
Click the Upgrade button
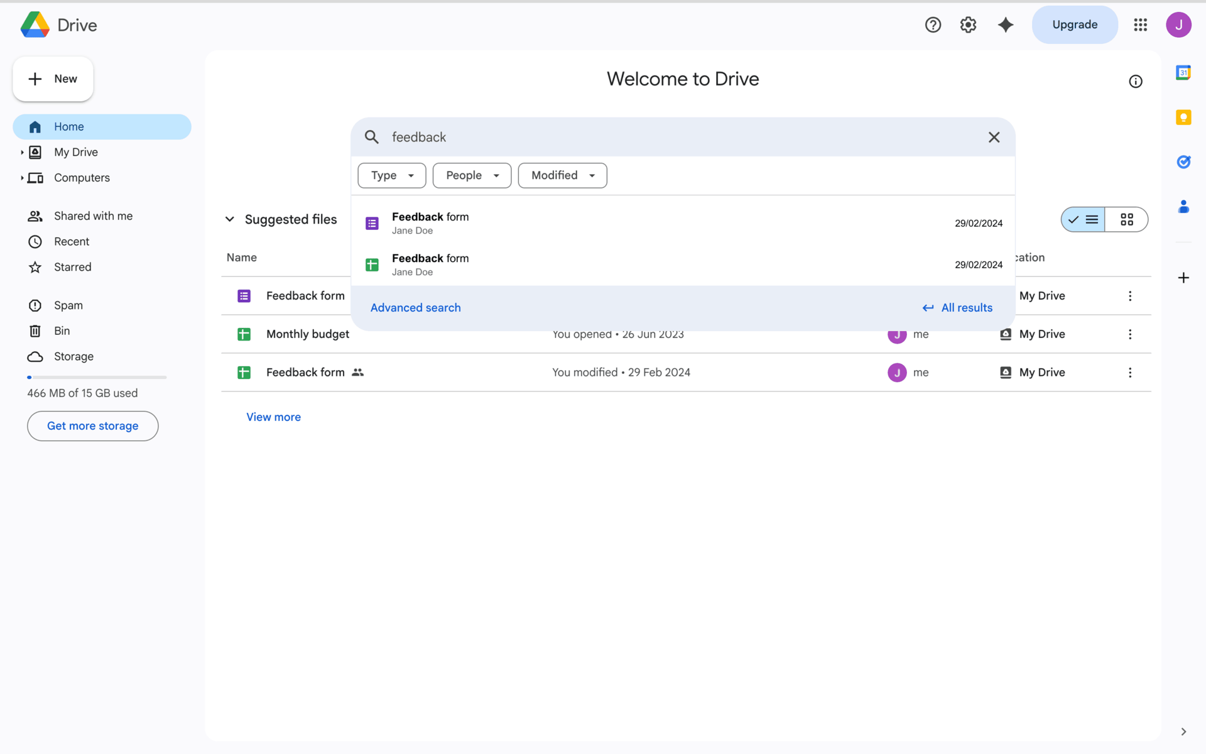[1075, 25]
